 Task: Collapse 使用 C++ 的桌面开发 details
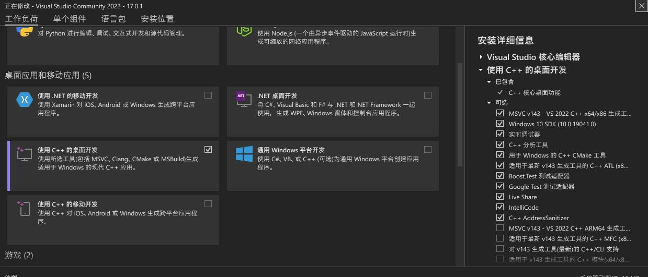pyautogui.click(x=481, y=69)
